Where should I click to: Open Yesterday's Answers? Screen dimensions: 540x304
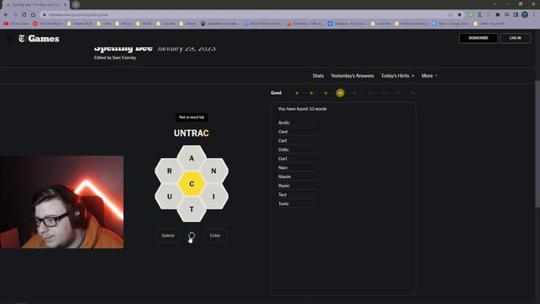[353, 76]
